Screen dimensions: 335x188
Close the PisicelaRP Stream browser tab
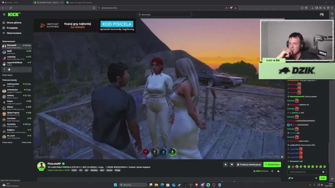(x=62, y=3)
